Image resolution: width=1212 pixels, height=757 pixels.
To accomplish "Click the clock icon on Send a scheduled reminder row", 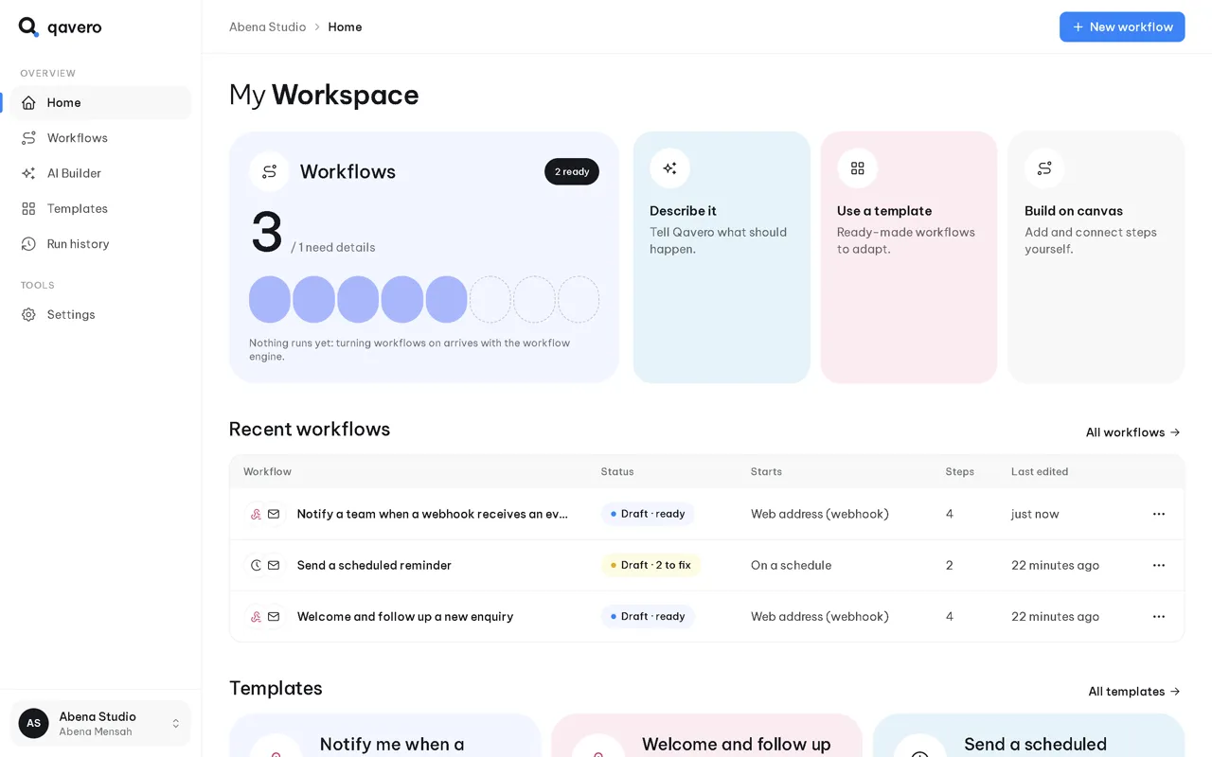I will point(256,565).
